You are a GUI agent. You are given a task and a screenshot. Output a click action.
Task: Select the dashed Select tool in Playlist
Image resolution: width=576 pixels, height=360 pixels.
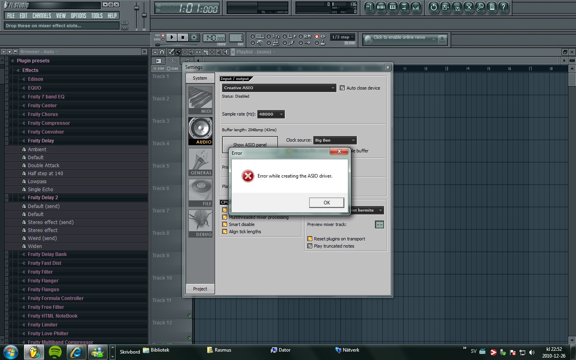212,52
